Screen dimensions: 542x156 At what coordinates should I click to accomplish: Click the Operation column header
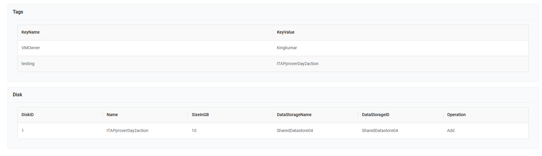point(456,115)
